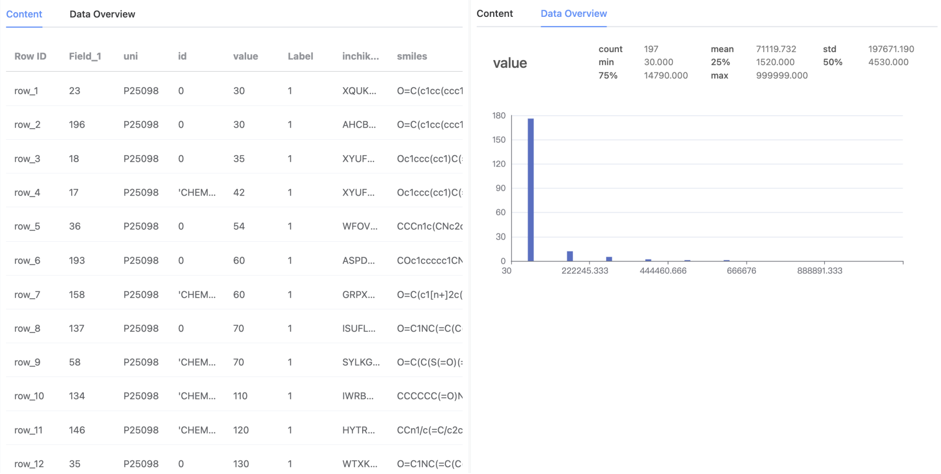Click the value cell showing 110 in row_10

point(241,396)
